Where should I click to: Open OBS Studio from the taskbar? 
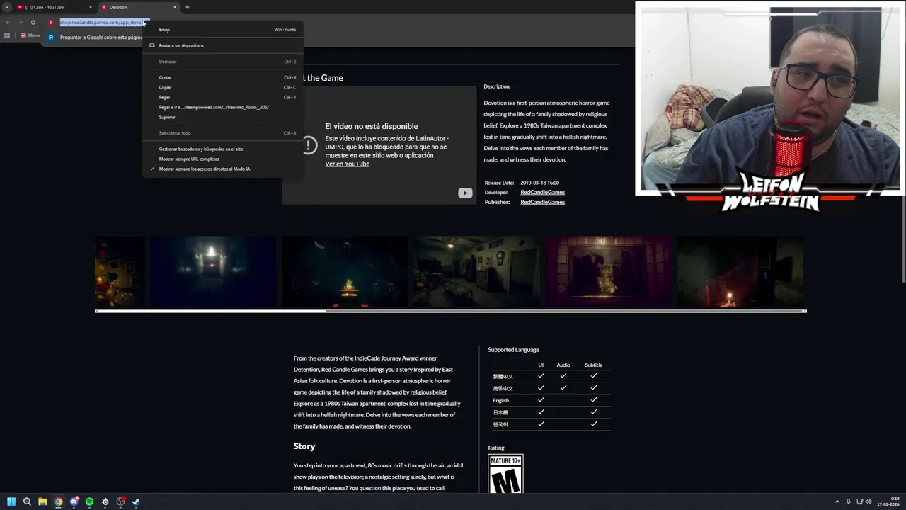120,501
